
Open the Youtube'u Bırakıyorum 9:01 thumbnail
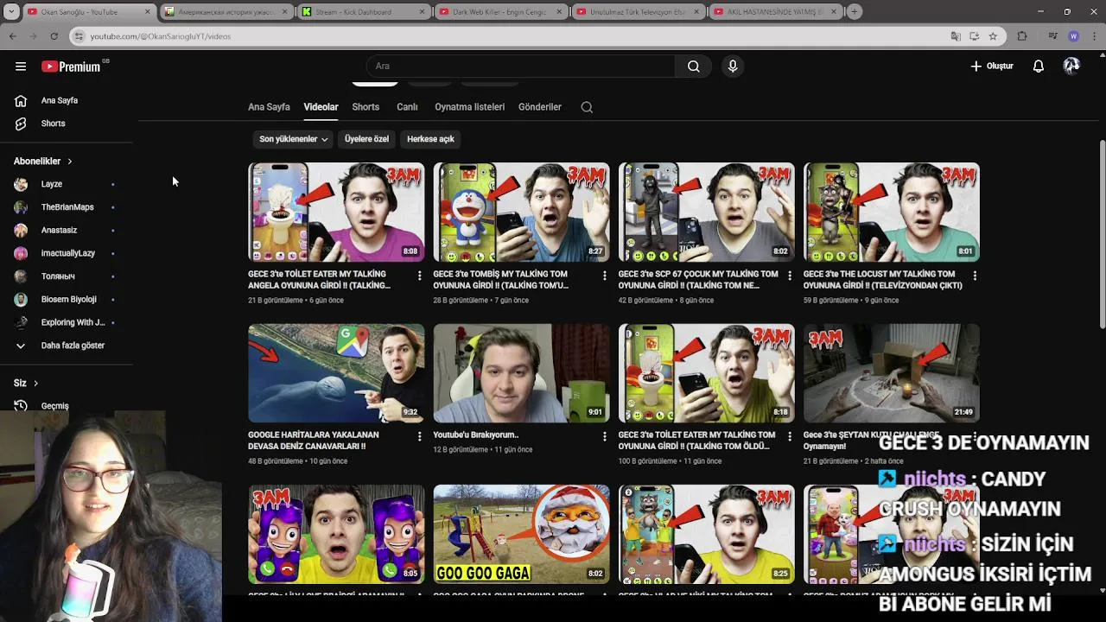(x=521, y=373)
